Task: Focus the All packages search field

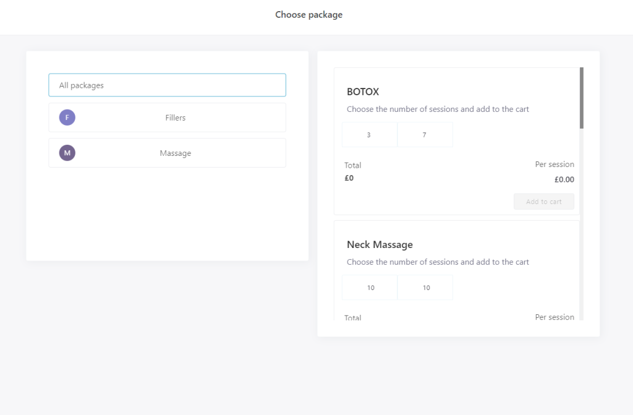Action: tap(167, 85)
